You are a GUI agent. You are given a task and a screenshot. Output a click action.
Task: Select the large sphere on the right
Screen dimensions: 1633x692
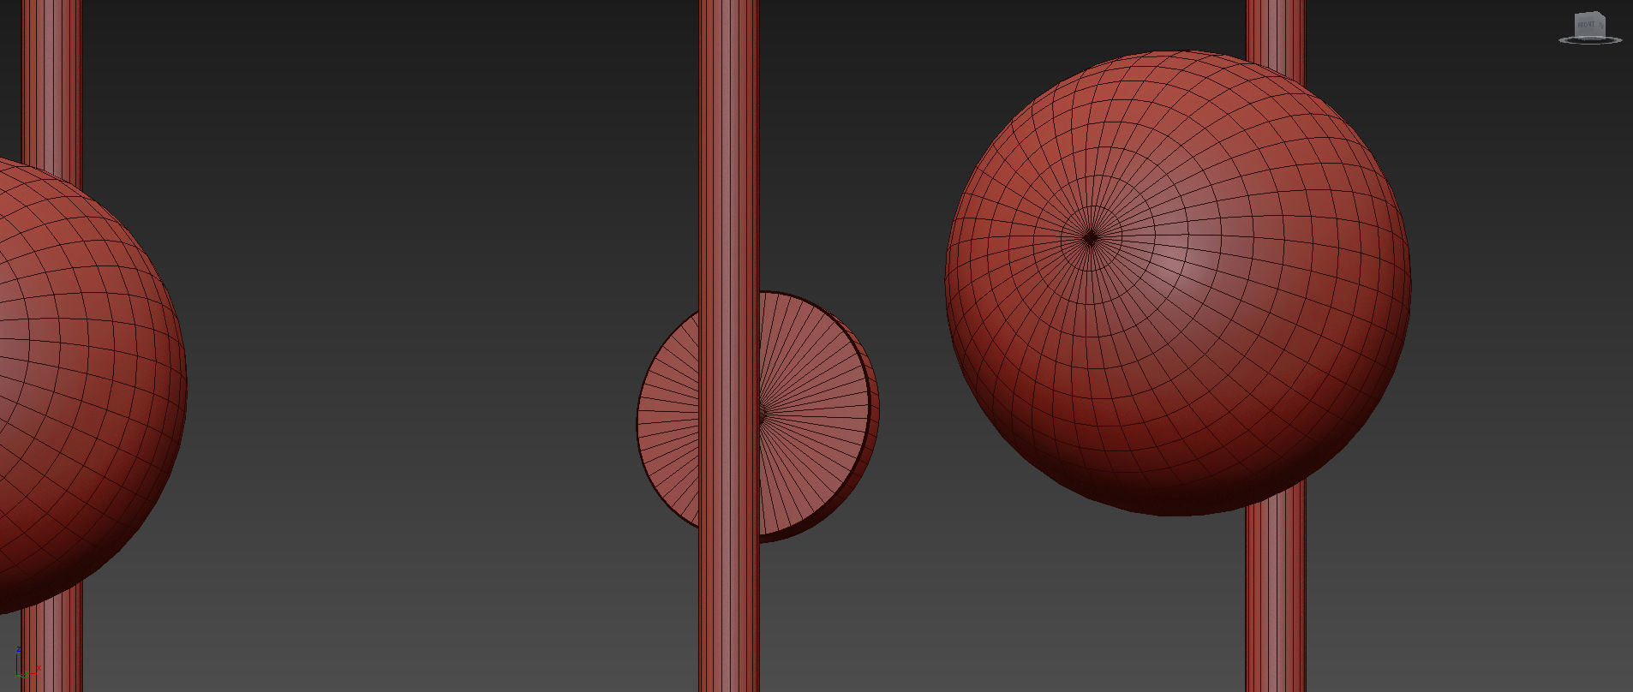click(1178, 283)
